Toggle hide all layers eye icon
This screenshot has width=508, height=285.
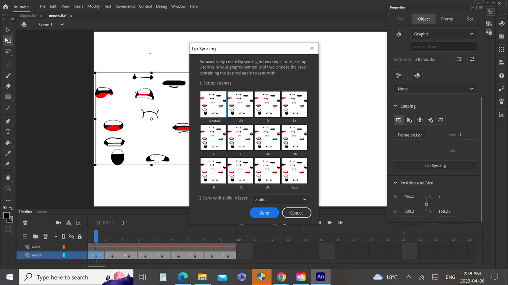[71, 236]
